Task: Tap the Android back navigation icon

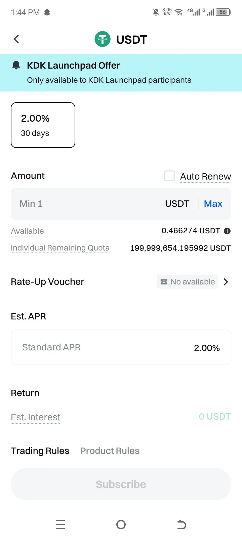Action: click(182, 525)
